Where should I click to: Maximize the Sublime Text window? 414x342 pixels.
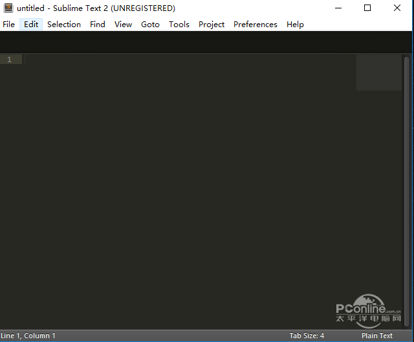(x=367, y=8)
